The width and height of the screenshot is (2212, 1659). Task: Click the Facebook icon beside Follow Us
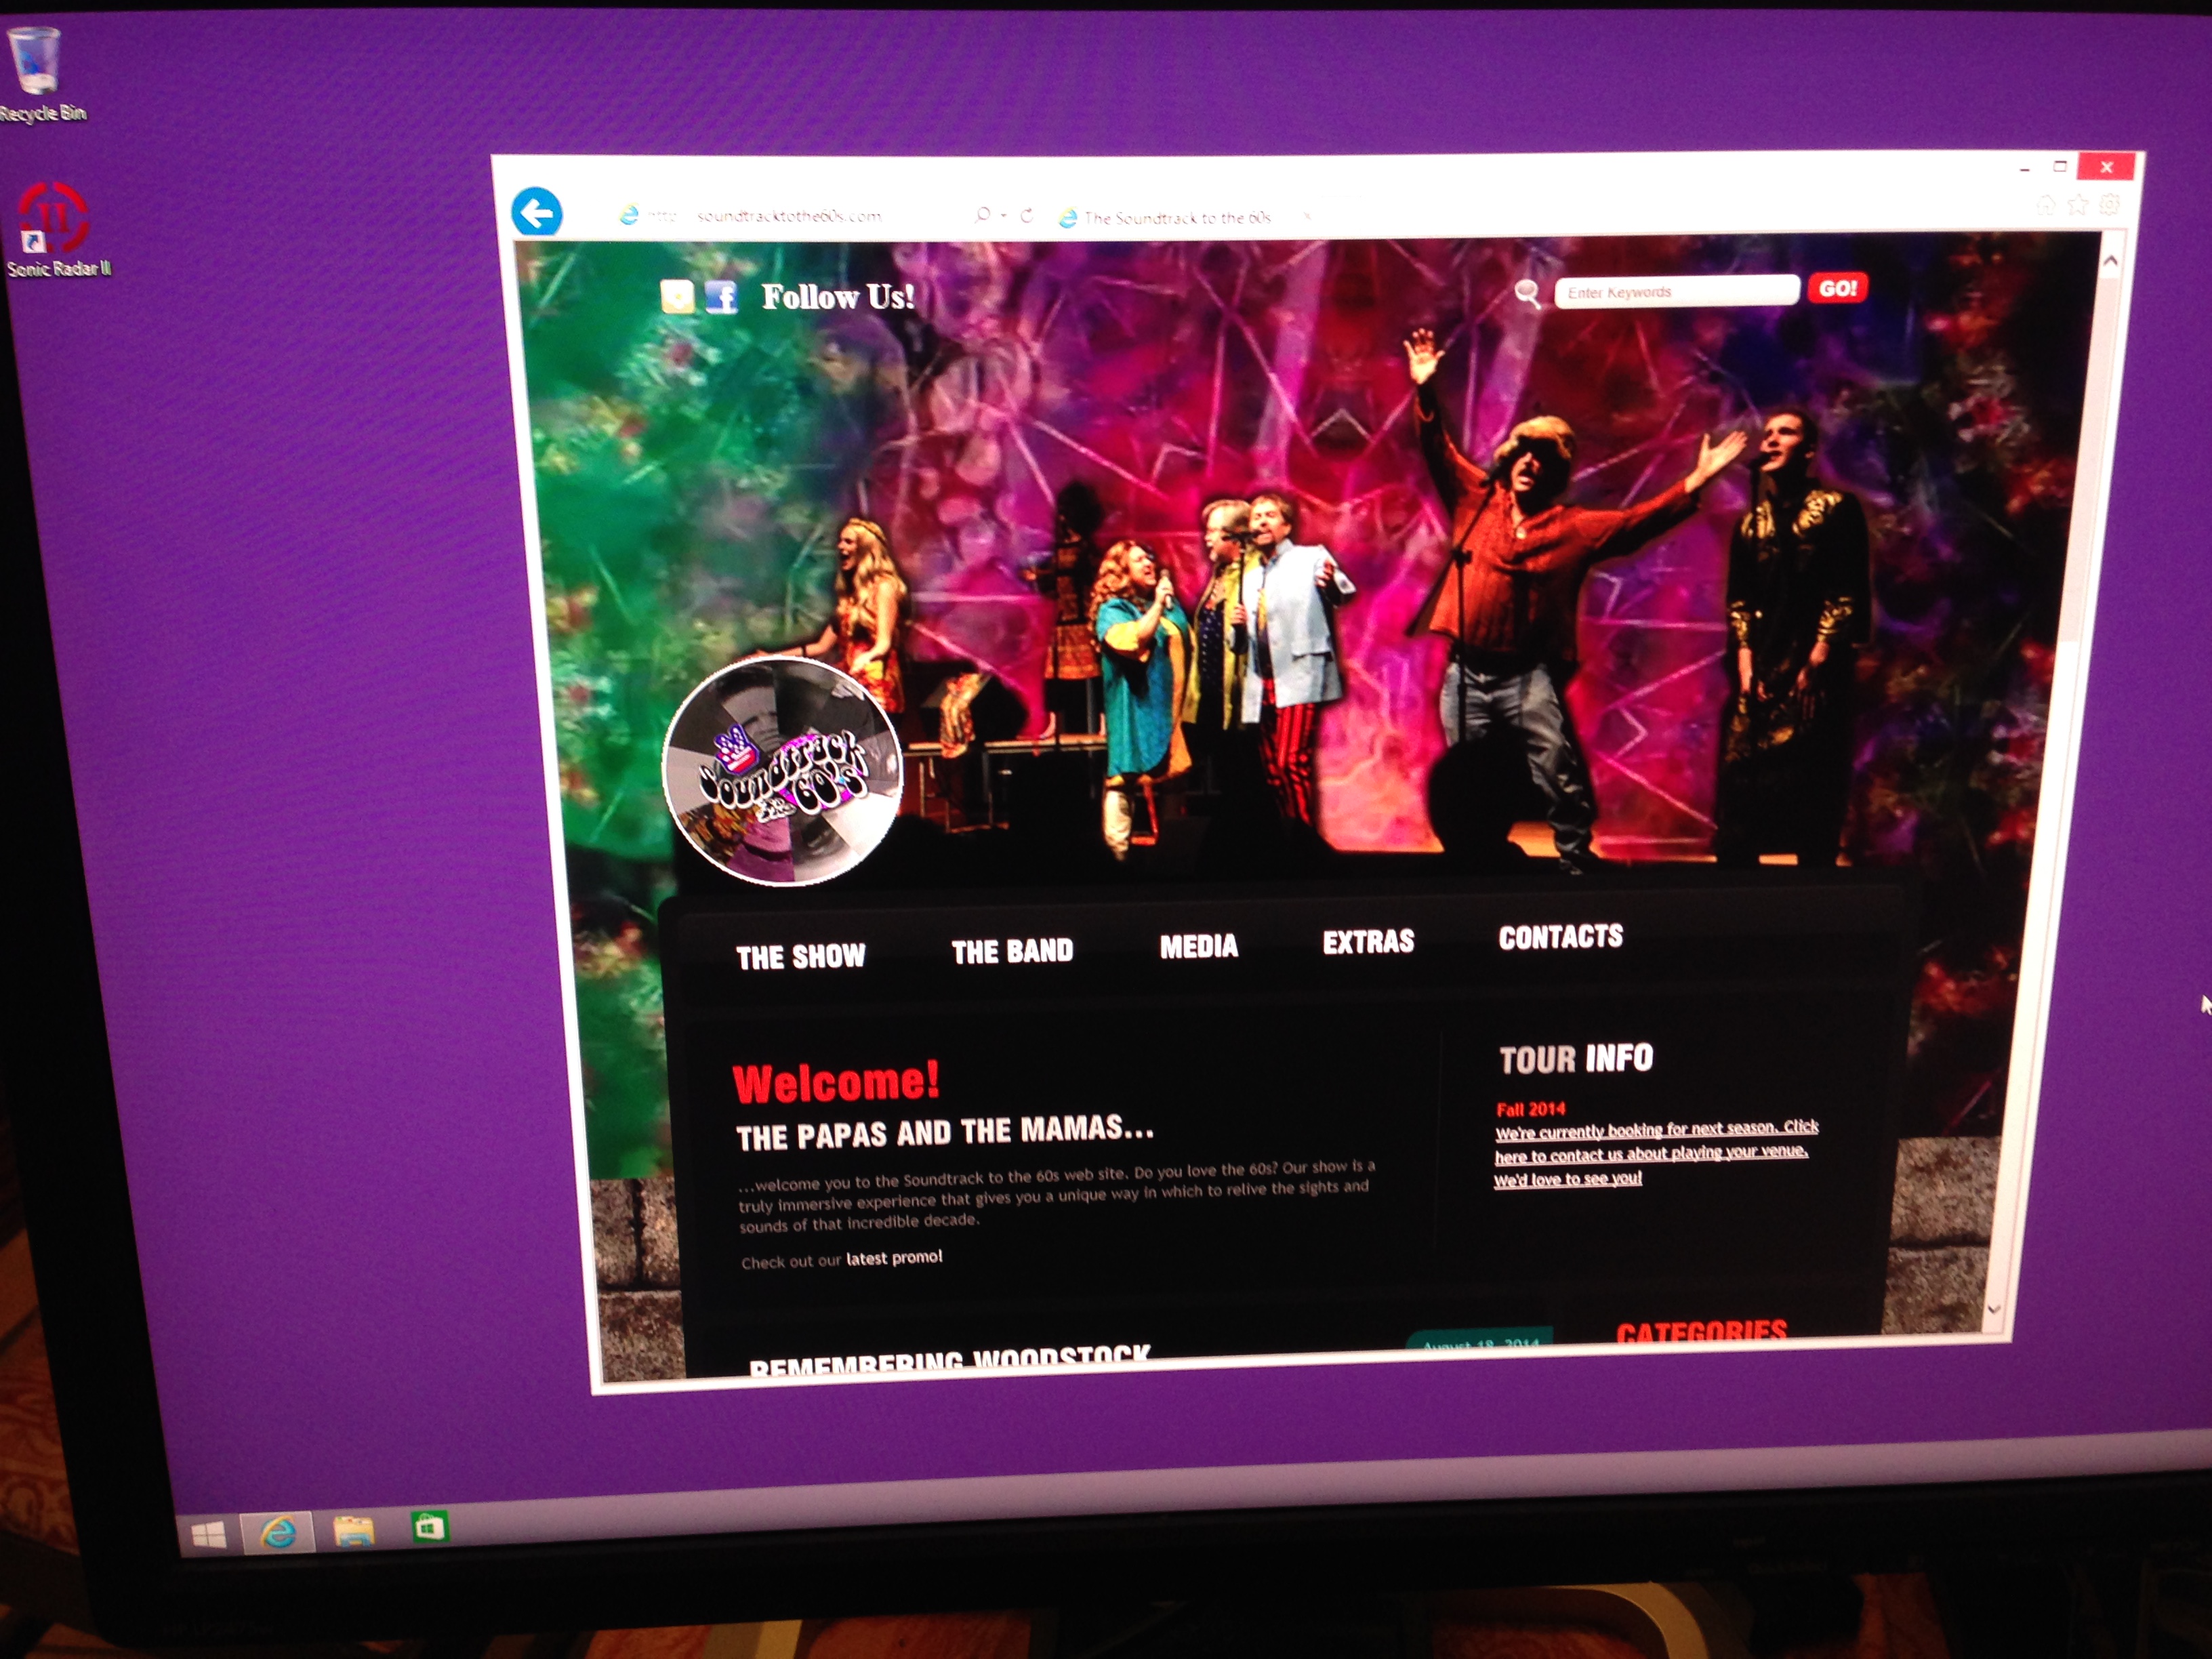(721, 297)
